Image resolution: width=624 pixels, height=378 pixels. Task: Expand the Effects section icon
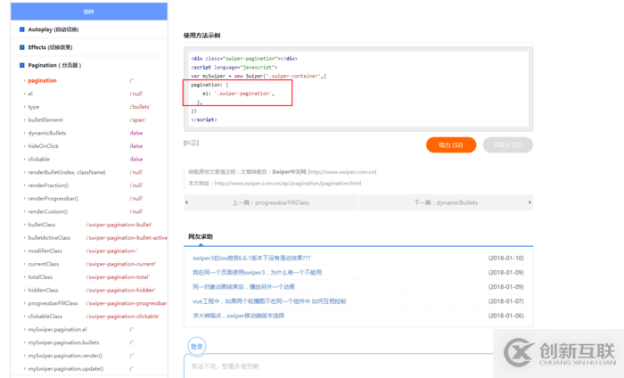coord(22,47)
